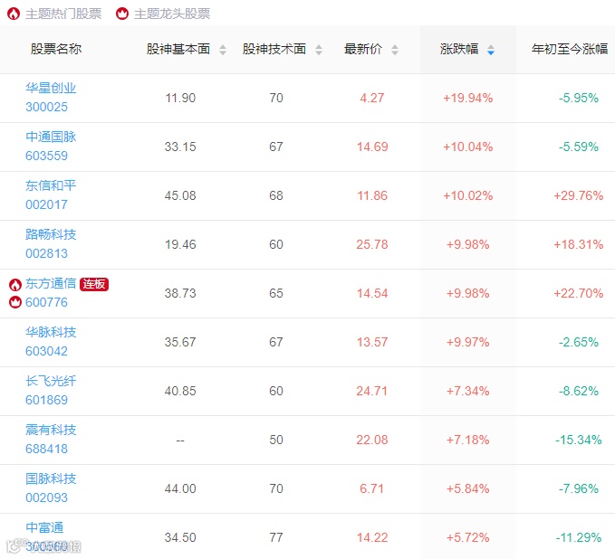The width and height of the screenshot is (615, 559).
Task: Open stock 东信和平
Action: tap(51, 185)
